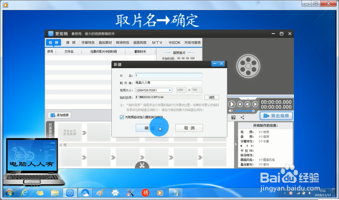Click the 开始时间 time field

pyautogui.click(x=186, y=58)
